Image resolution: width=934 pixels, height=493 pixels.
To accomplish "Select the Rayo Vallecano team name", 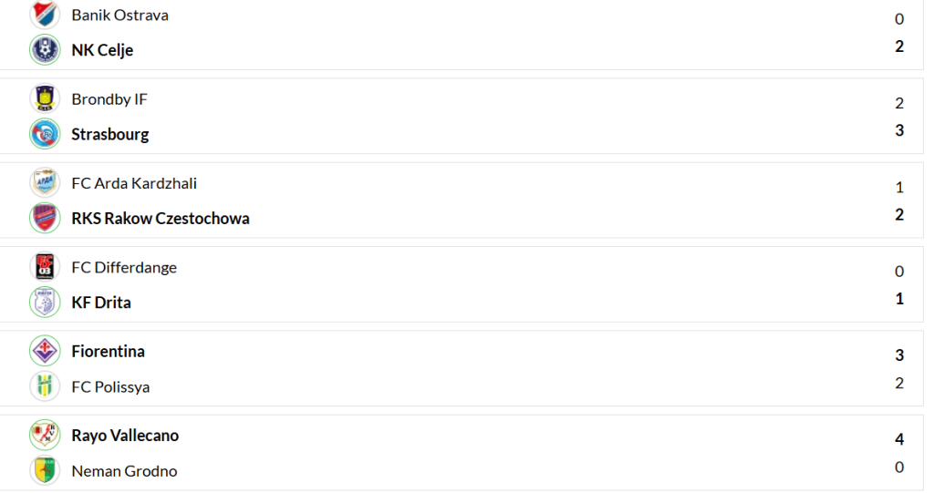I will click(125, 436).
